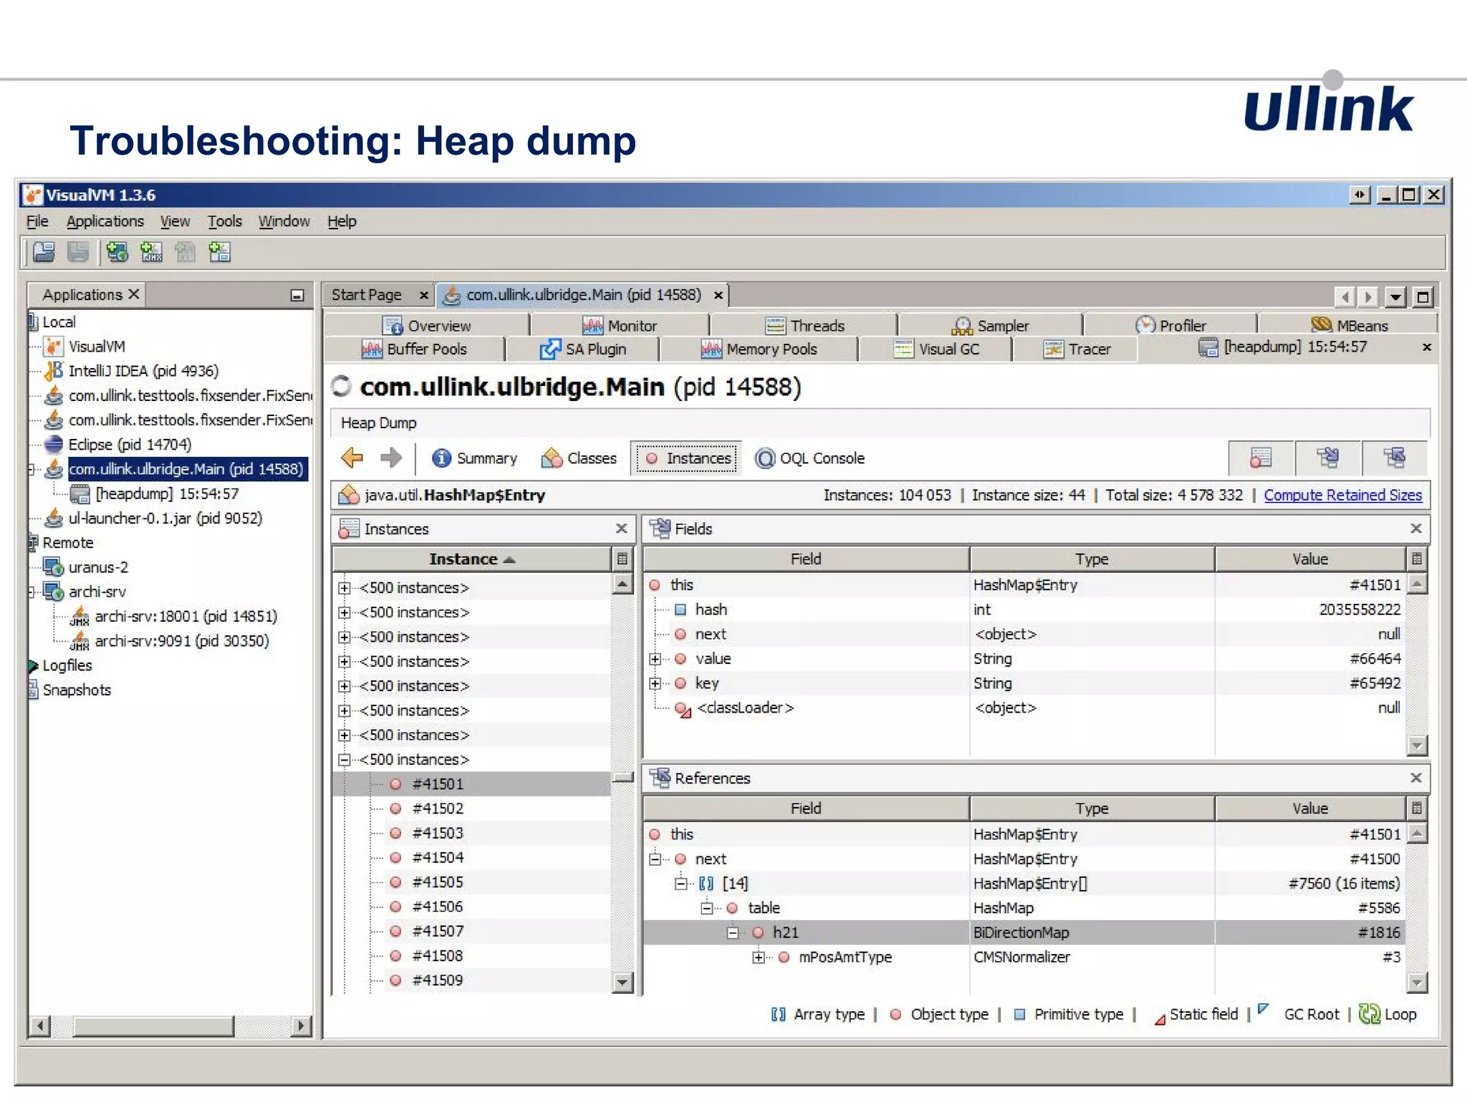The width and height of the screenshot is (1467, 1100).
Task: Minimize the Applications panel
Action: coord(297,295)
